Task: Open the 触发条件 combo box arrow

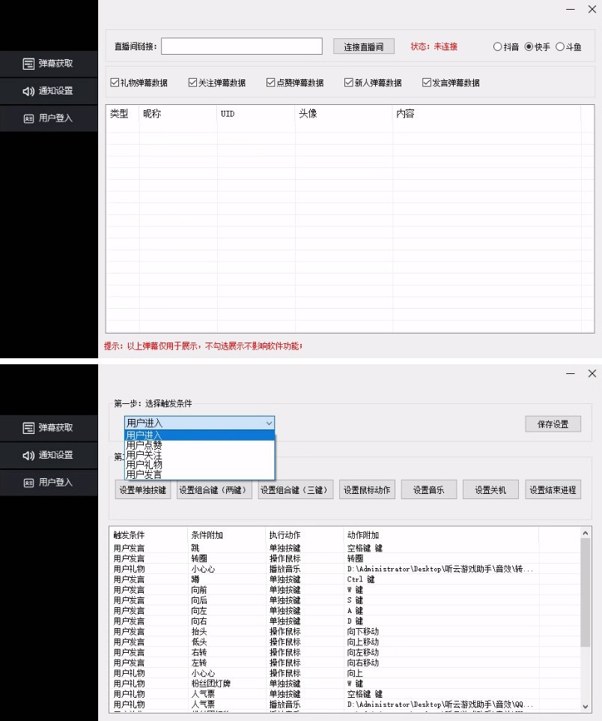Action: (x=270, y=423)
